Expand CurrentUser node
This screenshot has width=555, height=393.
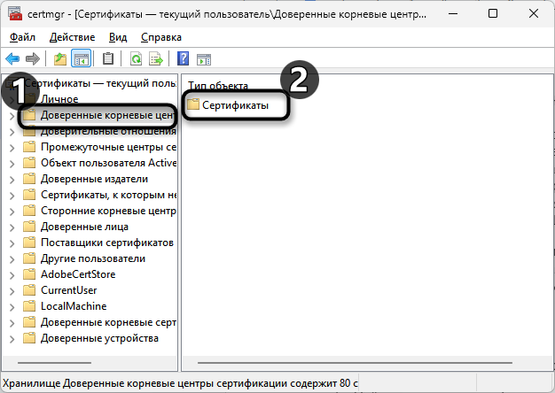tap(12, 291)
